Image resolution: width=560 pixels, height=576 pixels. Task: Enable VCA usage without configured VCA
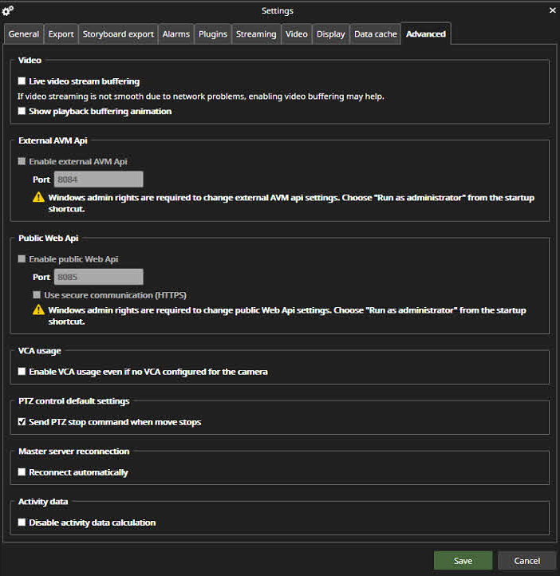[22, 372]
